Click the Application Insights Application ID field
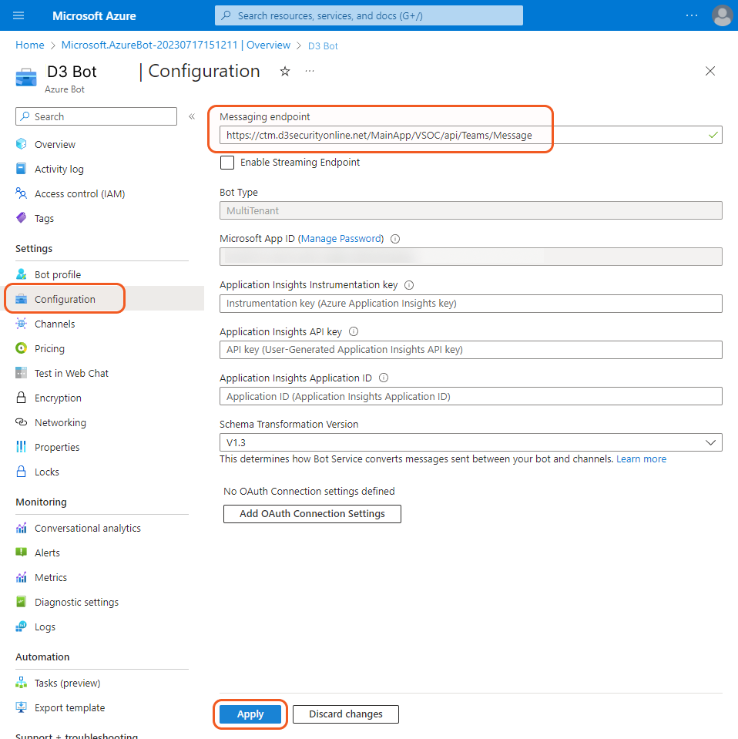The image size is (738, 739). tap(471, 396)
